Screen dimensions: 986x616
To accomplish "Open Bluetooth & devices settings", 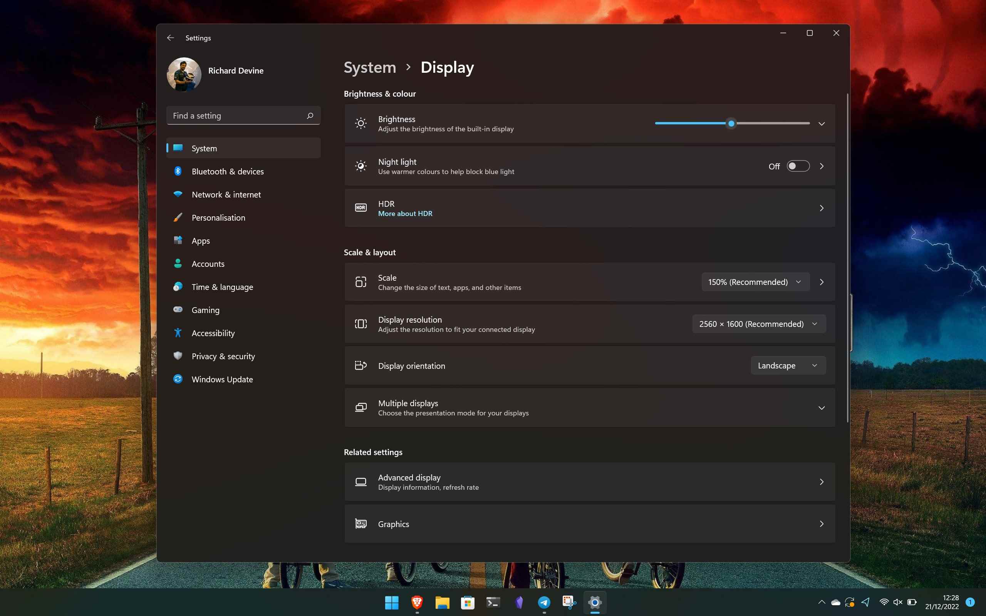I will click(227, 170).
